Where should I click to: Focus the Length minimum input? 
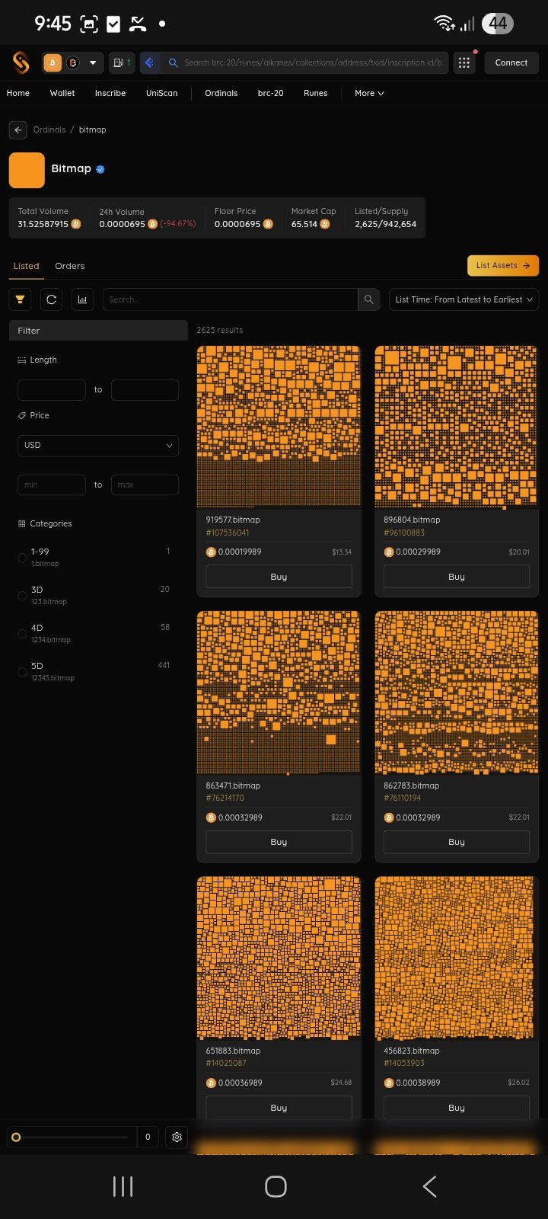point(52,390)
